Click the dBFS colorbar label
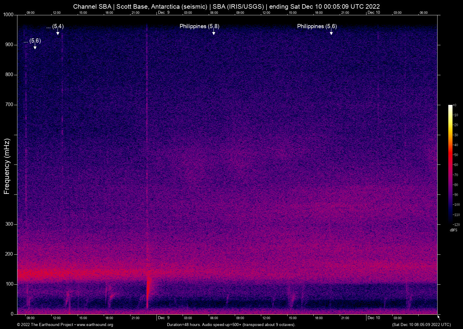The width and height of the screenshot is (463, 329). click(x=453, y=230)
